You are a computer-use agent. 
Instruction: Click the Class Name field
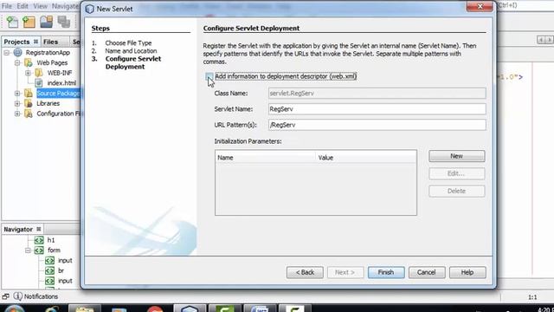tap(377, 94)
